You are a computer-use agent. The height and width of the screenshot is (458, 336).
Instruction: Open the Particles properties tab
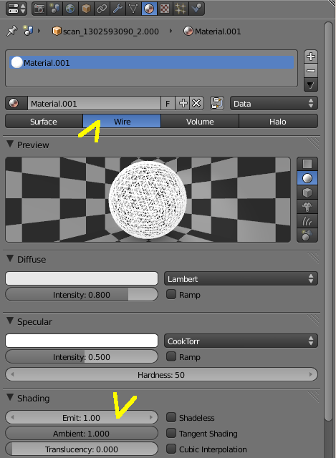pyautogui.click(x=181, y=9)
